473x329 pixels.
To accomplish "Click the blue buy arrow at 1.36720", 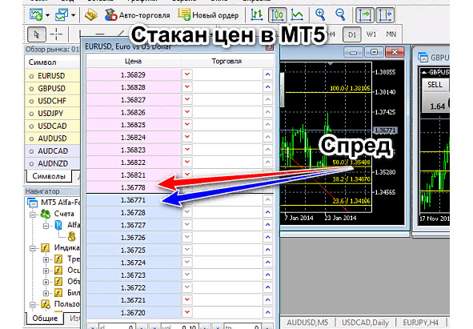I will [x=267, y=312].
